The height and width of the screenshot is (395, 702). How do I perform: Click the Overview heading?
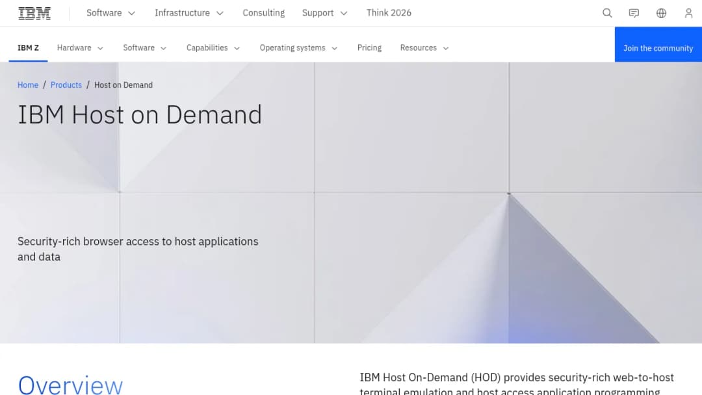pyautogui.click(x=70, y=385)
